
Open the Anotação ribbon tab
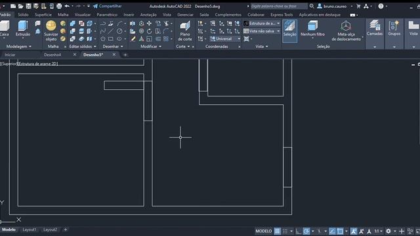[x=148, y=14]
